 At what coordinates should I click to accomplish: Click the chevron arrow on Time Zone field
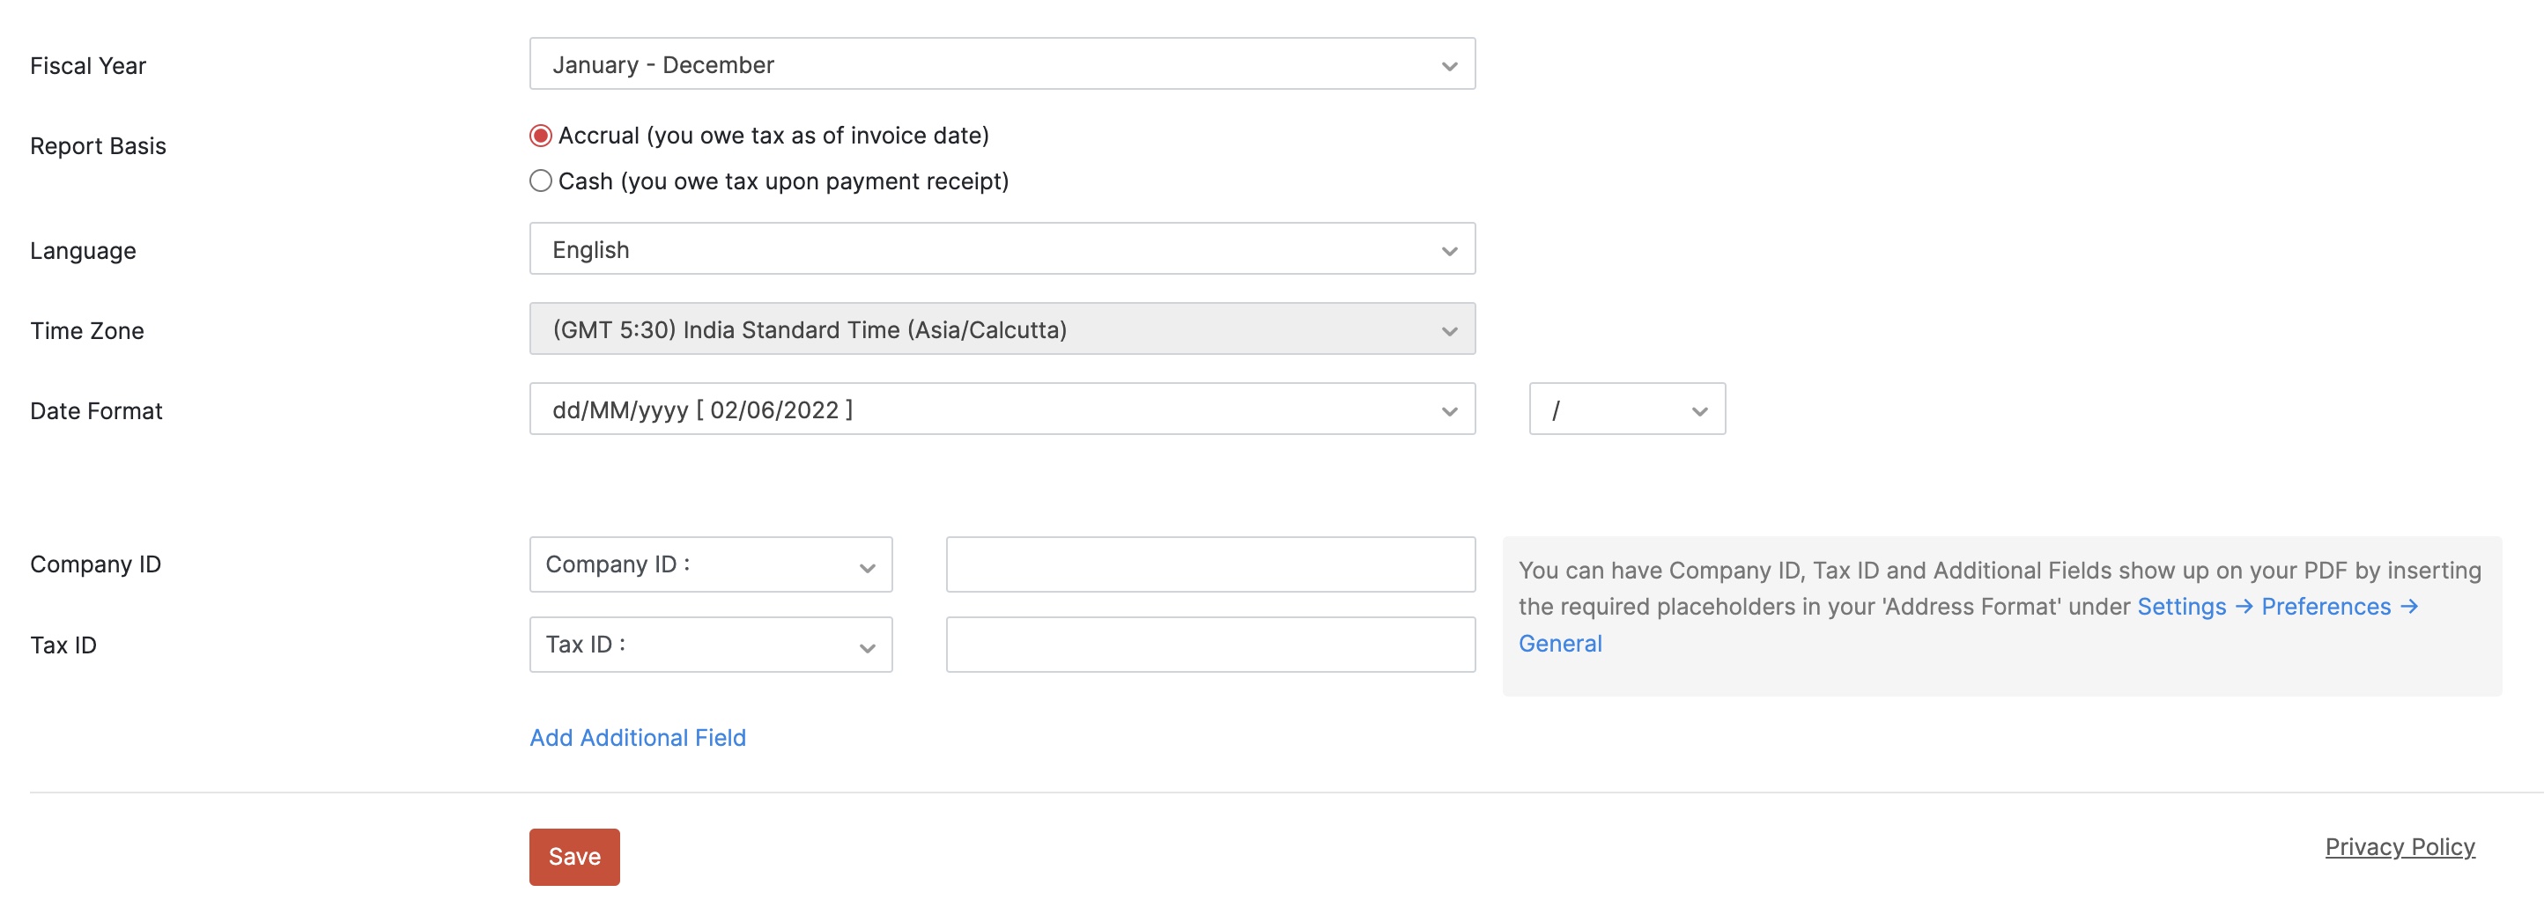(1449, 330)
